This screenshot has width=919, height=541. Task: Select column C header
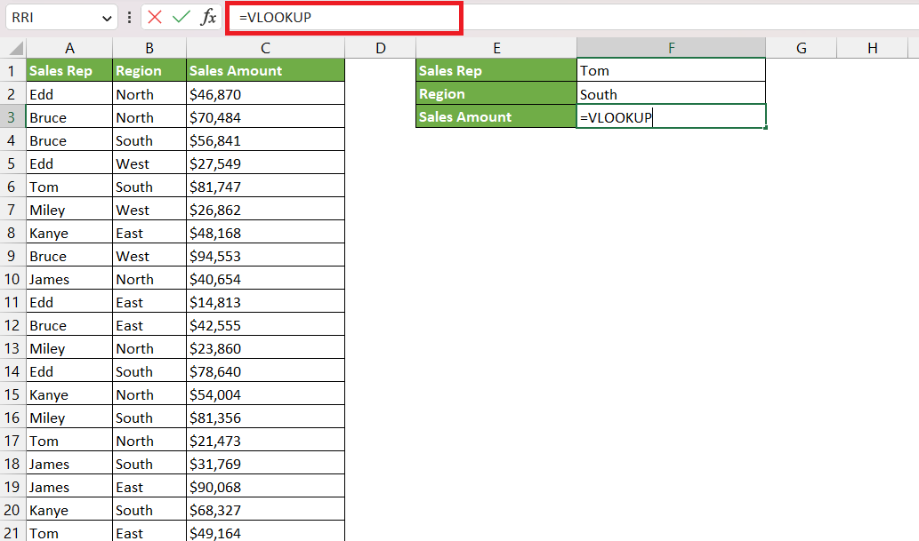tap(265, 48)
